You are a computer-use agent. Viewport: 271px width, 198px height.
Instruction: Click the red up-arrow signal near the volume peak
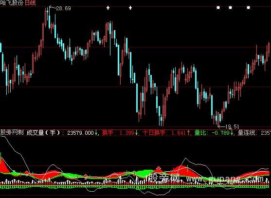[x=159, y=168]
